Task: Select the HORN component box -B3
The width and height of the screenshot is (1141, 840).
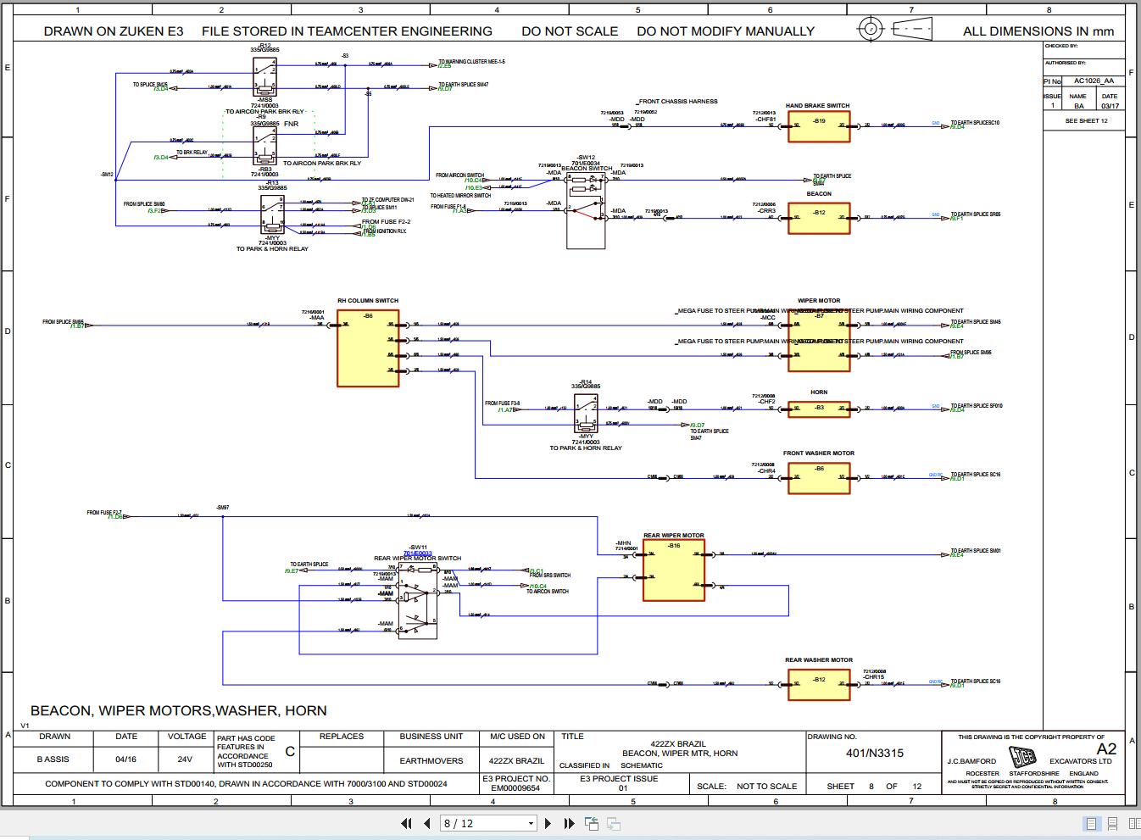Action: click(818, 409)
